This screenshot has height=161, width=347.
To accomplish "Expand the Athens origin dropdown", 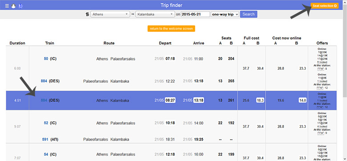I will tap(110, 14).
